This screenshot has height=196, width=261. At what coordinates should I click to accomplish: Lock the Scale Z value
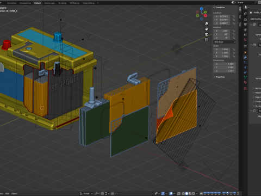coord(234,56)
